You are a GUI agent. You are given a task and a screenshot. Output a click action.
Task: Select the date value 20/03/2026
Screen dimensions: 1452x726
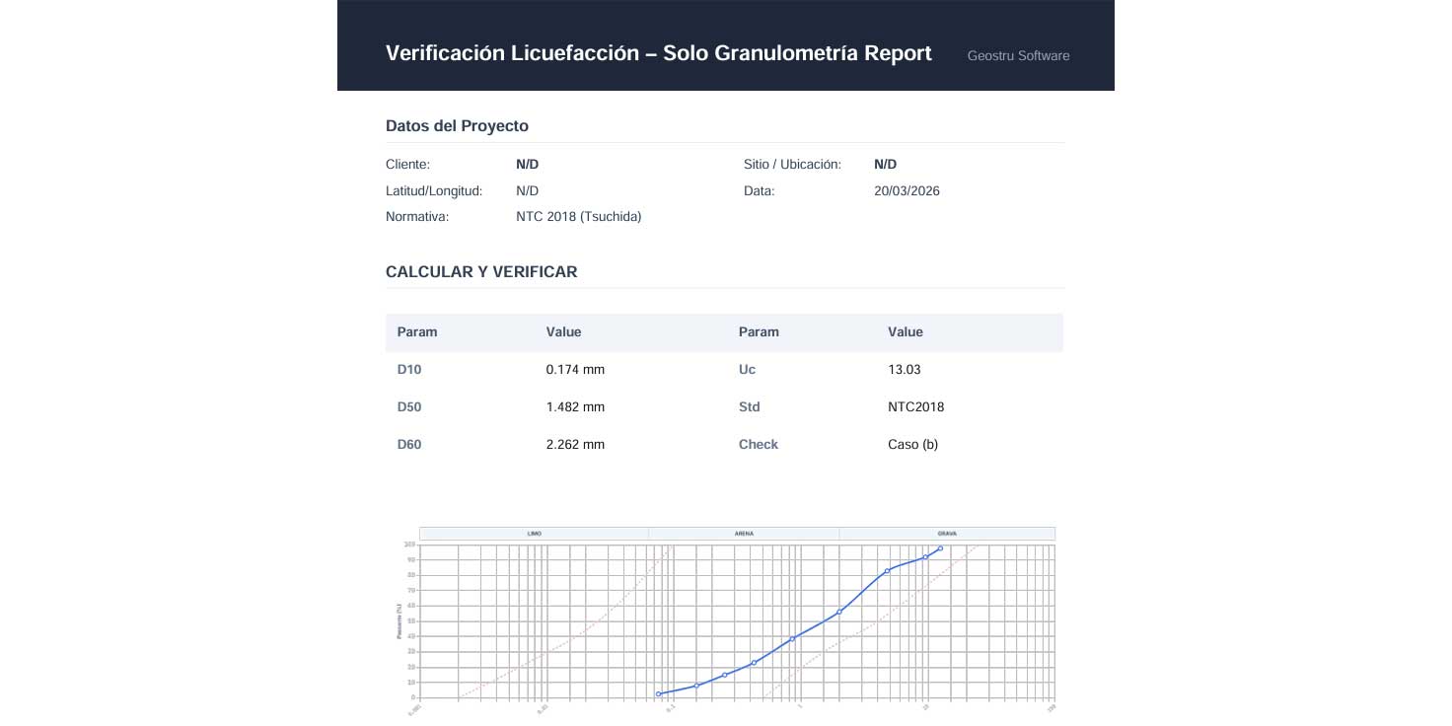[x=907, y=190]
